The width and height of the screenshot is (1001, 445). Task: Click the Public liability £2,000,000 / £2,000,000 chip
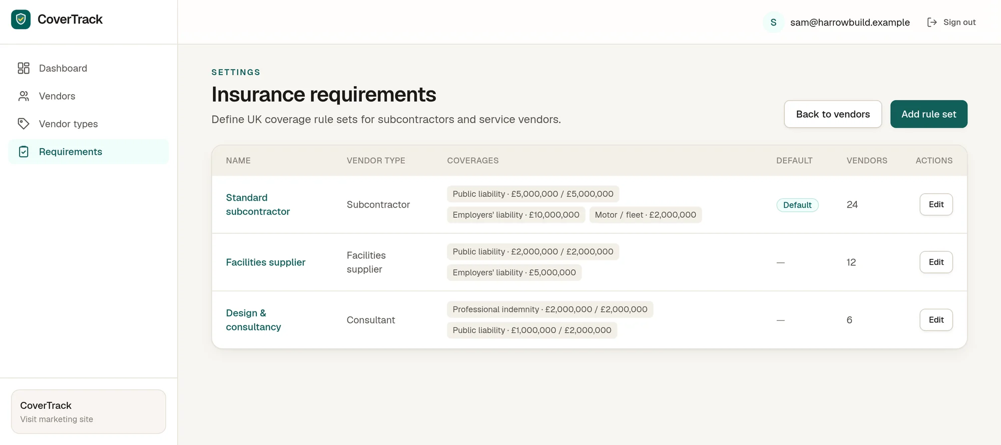[x=533, y=252]
